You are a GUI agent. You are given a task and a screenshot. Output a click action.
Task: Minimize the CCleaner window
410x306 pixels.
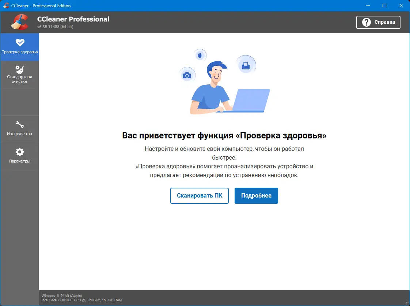pyautogui.click(x=368, y=5)
